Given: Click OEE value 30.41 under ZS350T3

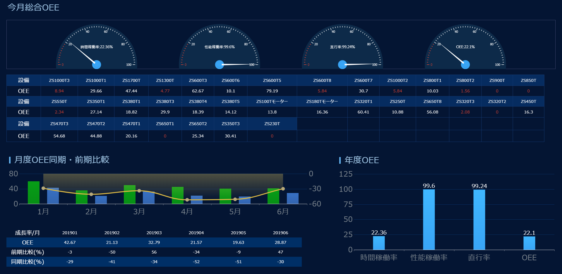Looking at the screenshot, I should [x=231, y=136].
